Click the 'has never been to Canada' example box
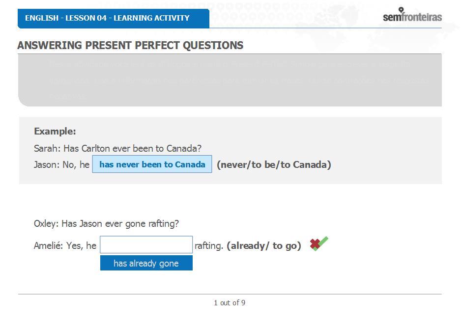462x322 pixels. pos(152,164)
